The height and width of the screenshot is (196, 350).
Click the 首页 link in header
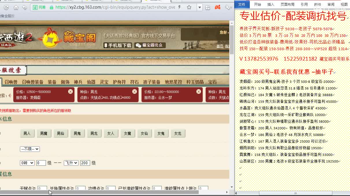point(220,46)
